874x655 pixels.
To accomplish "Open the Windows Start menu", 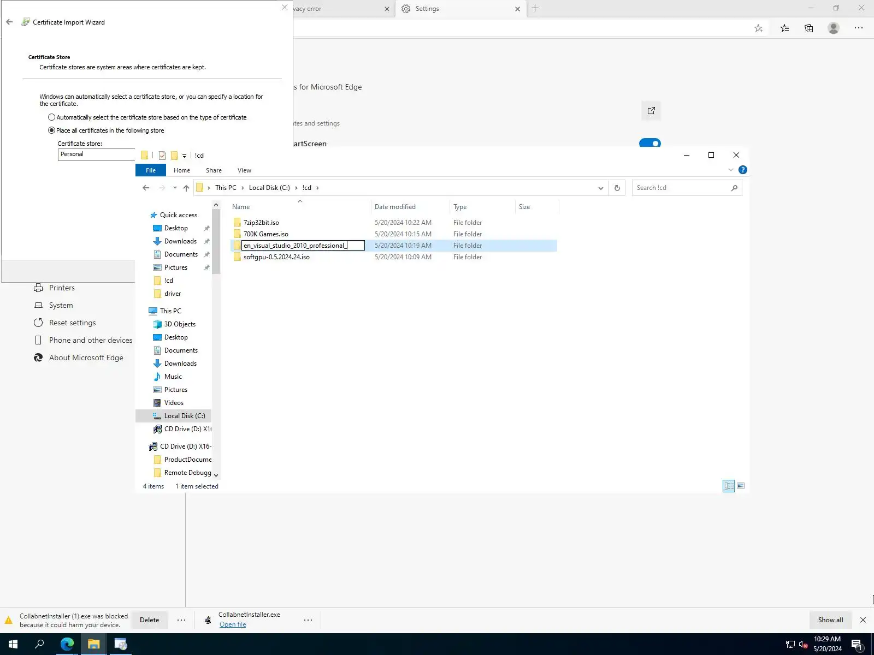I will (13, 644).
